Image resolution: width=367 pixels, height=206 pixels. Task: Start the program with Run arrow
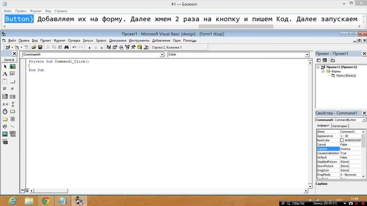point(89,47)
